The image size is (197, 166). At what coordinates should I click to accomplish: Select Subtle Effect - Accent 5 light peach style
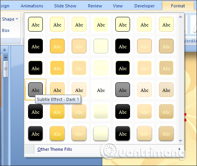pyautogui.click(x=144, y=90)
